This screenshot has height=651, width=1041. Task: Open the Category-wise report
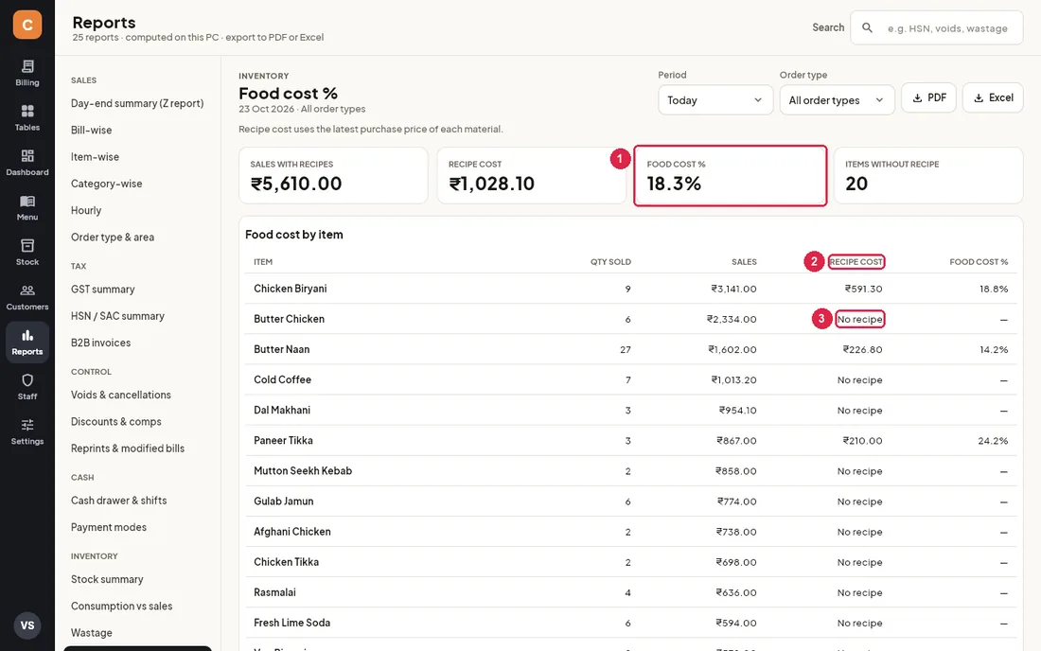pyautogui.click(x=106, y=184)
